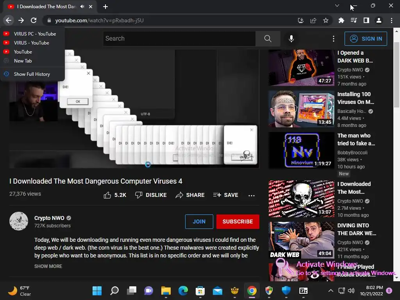
Task: Open the media control icon in toolbar
Action: pyautogui.click(x=354, y=20)
